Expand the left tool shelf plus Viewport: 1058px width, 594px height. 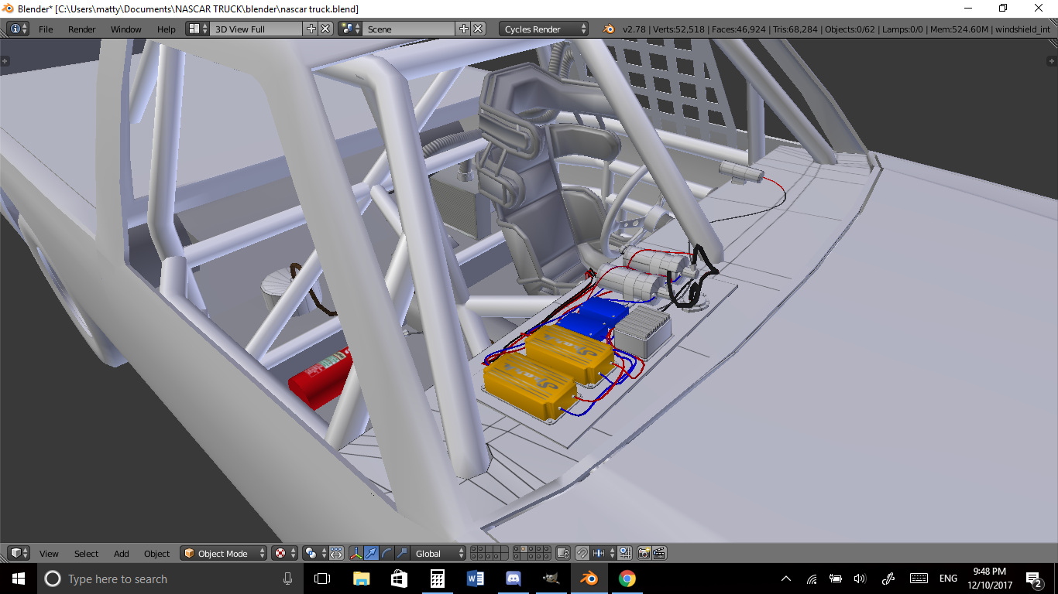click(5, 60)
